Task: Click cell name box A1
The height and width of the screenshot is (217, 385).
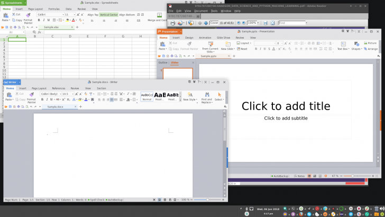Action: [x=13, y=32]
